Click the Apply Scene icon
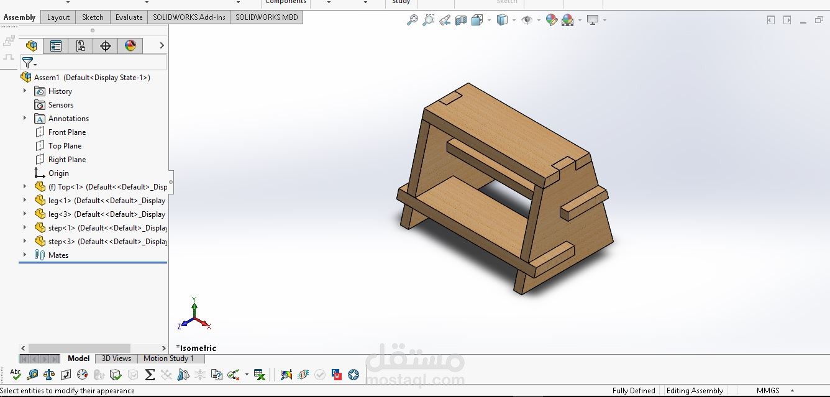This screenshot has height=397, width=830. tap(567, 20)
